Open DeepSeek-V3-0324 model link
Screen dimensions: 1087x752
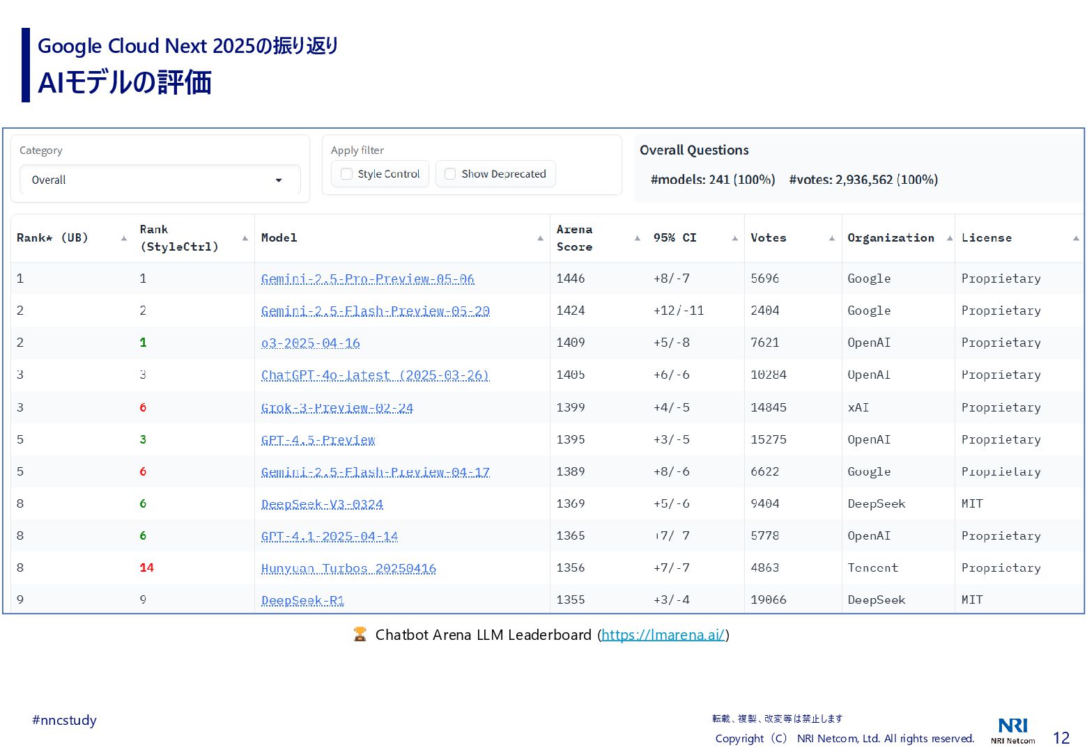click(322, 504)
